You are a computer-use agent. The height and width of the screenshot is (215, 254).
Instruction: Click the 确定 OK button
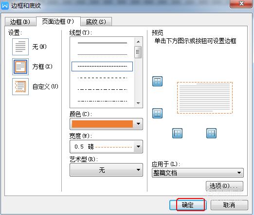click(188, 205)
